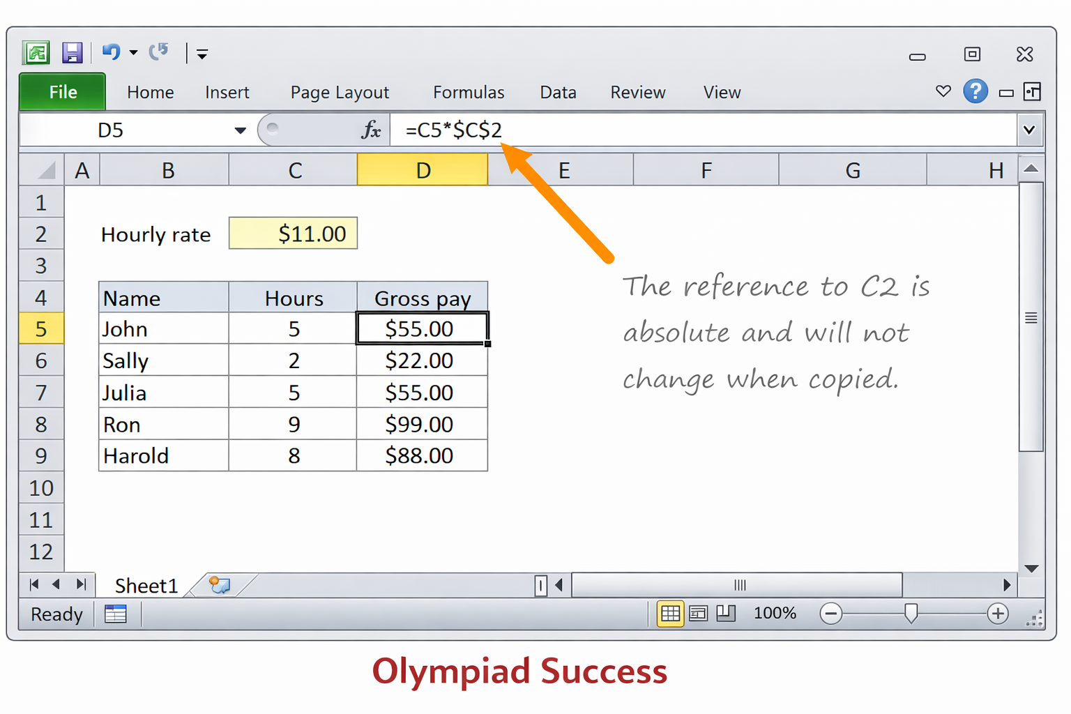Image resolution: width=1071 pixels, height=714 pixels.
Task: Open the Formulas ribbon tab
Action: [468, 92]
